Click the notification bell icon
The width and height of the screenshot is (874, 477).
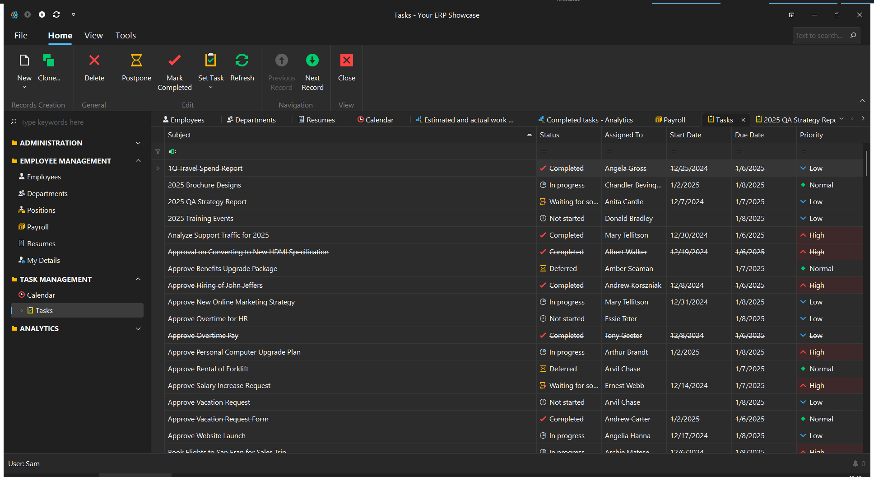click(x=855, y=463)
